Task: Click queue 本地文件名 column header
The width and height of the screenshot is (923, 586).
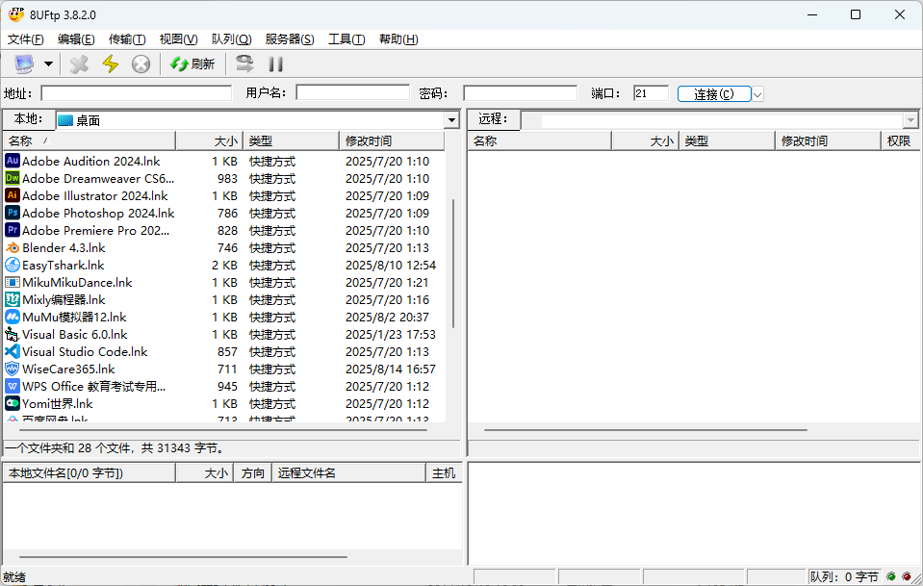Action: [x=89, y=473]
